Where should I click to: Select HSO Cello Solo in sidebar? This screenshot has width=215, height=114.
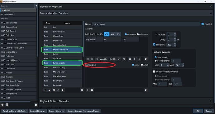(18, 35)
